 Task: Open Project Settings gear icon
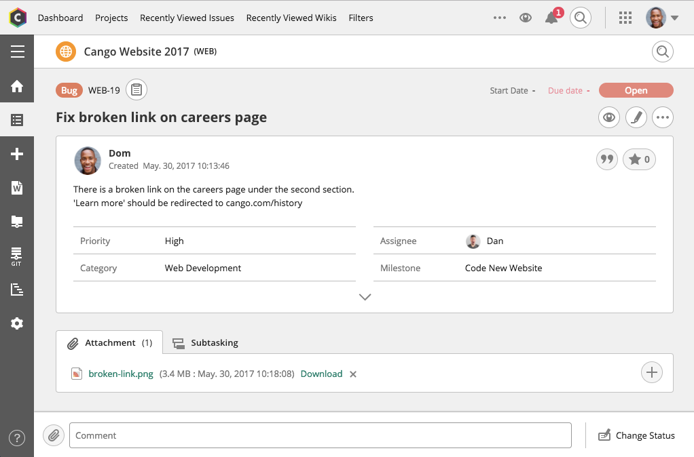coord(17,323)
